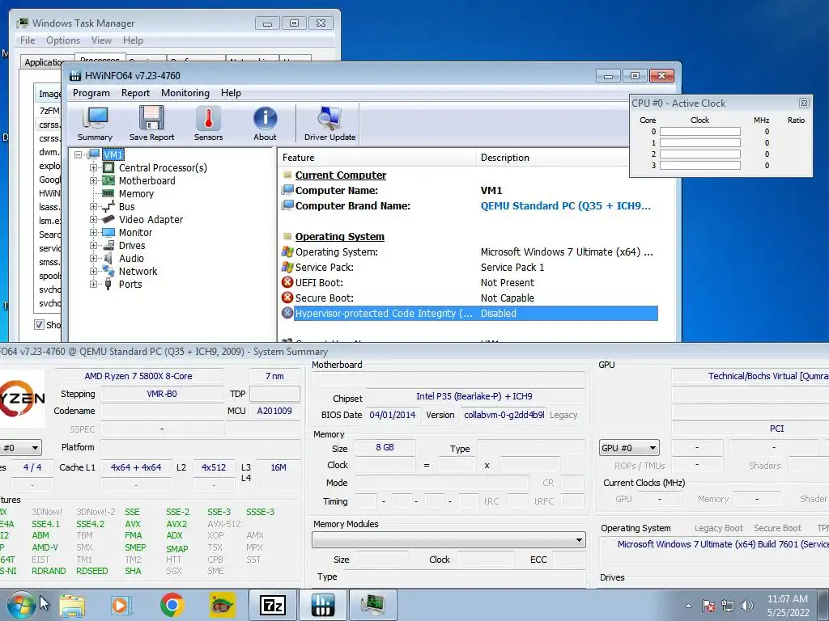Expand the Motherboard node
The height and width of the screenshot is (621, 829).
click(x=94, y=180)
